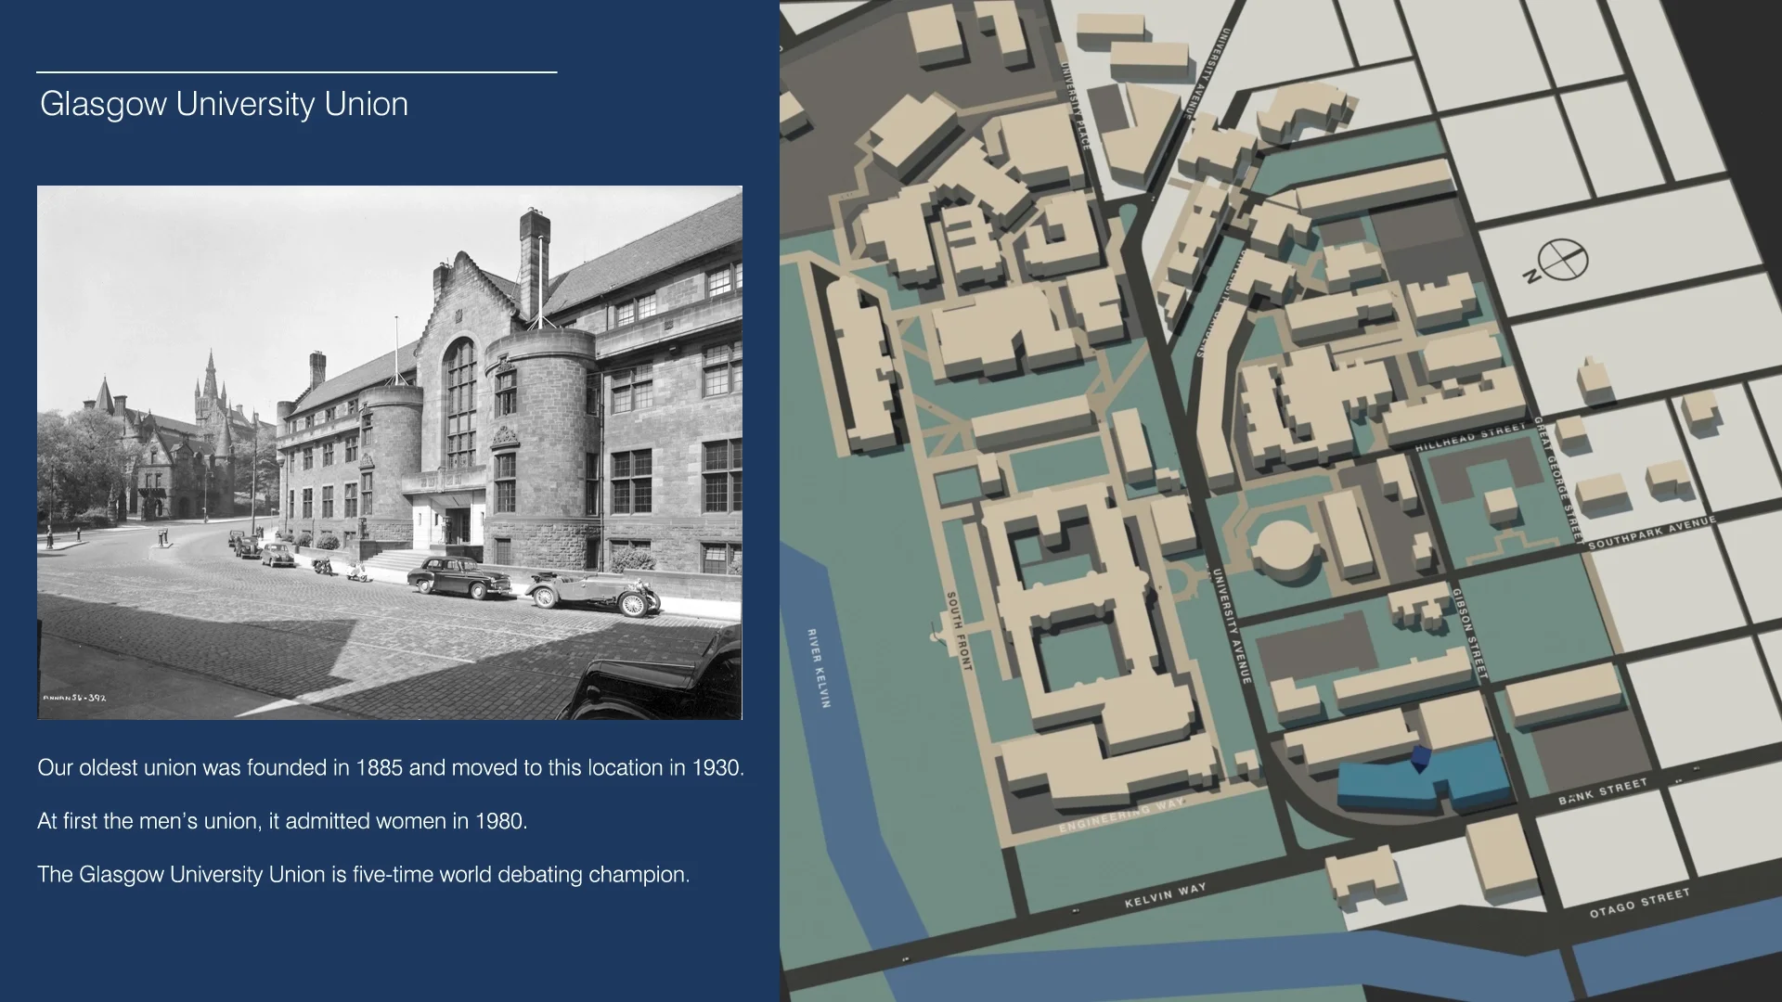Image resolution: width=1782 pixels, height=1002 pixels.
Task: Select the Gibson Street label
Action: point(1469,633)
